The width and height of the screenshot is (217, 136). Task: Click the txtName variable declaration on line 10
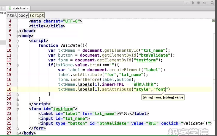[67, 50]
